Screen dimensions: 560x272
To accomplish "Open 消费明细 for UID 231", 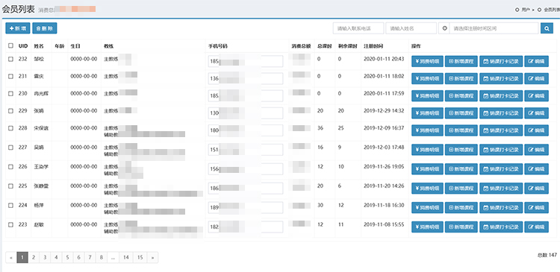I will [x=427, y=78].
